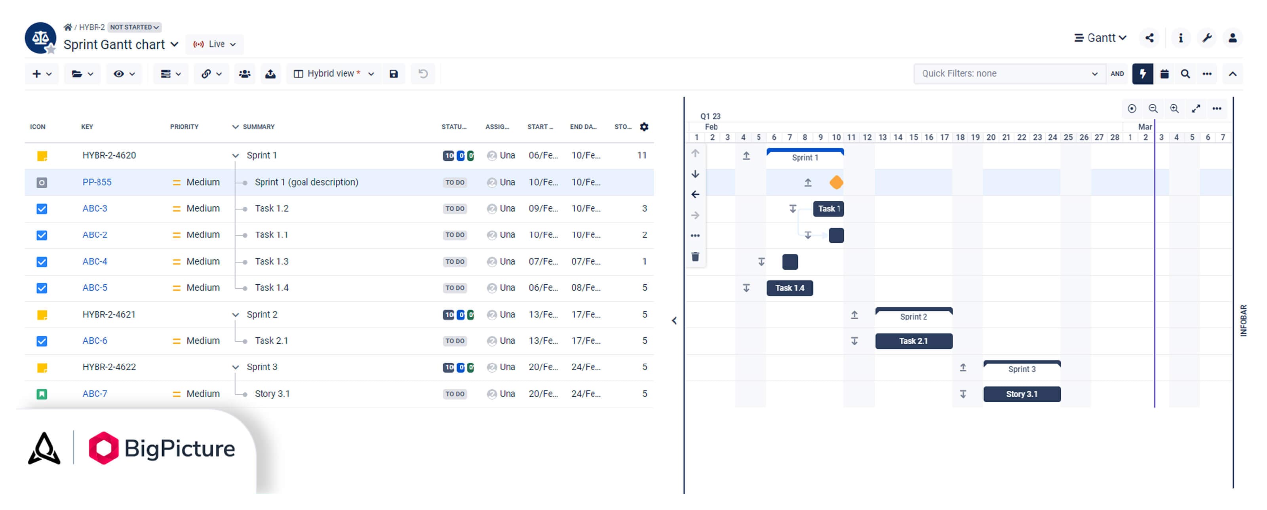
Task: Select the Sprint 1 Gantt bar
Action: pos(805,155)
